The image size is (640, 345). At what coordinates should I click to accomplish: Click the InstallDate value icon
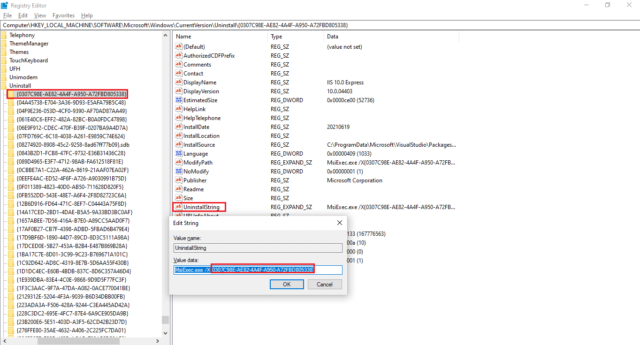(x=178, y=127)
